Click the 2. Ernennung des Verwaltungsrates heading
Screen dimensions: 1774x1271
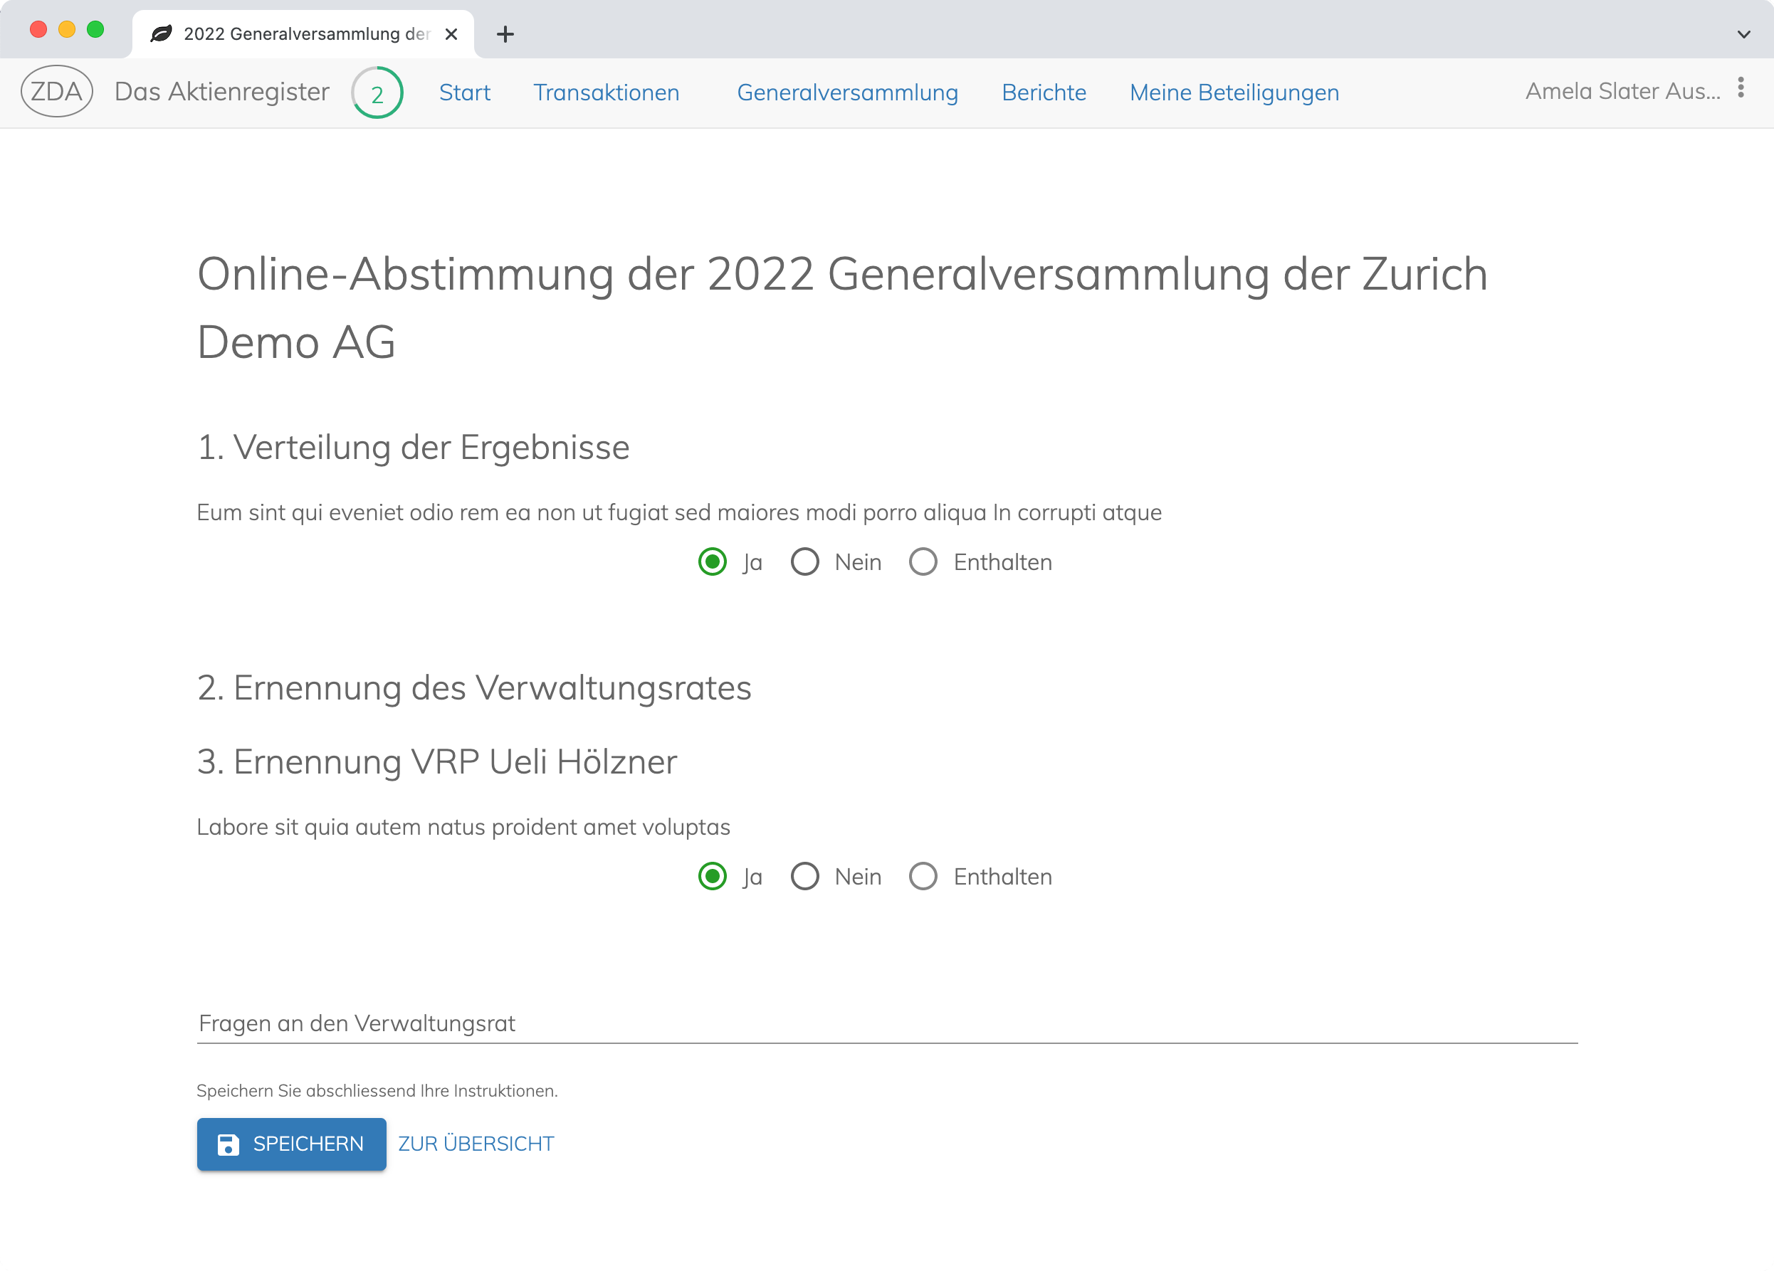point(474,688)
